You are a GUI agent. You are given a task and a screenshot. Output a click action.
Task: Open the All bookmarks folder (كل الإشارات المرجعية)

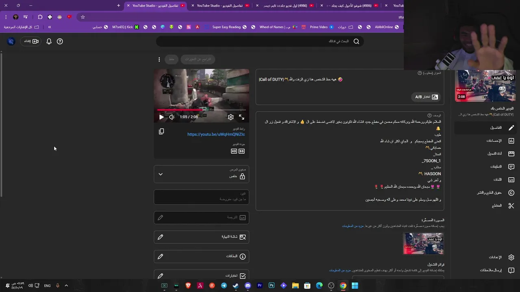22,27
